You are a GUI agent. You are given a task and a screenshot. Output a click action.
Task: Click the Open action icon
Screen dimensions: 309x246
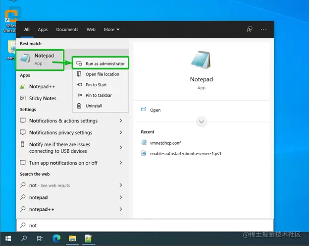coord(144,110)
